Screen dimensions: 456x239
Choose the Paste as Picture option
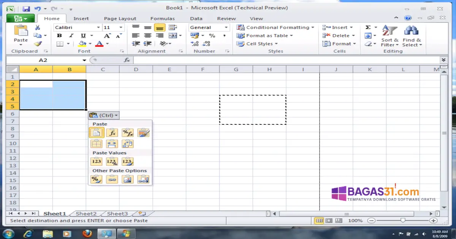click(x=127, y=179)
